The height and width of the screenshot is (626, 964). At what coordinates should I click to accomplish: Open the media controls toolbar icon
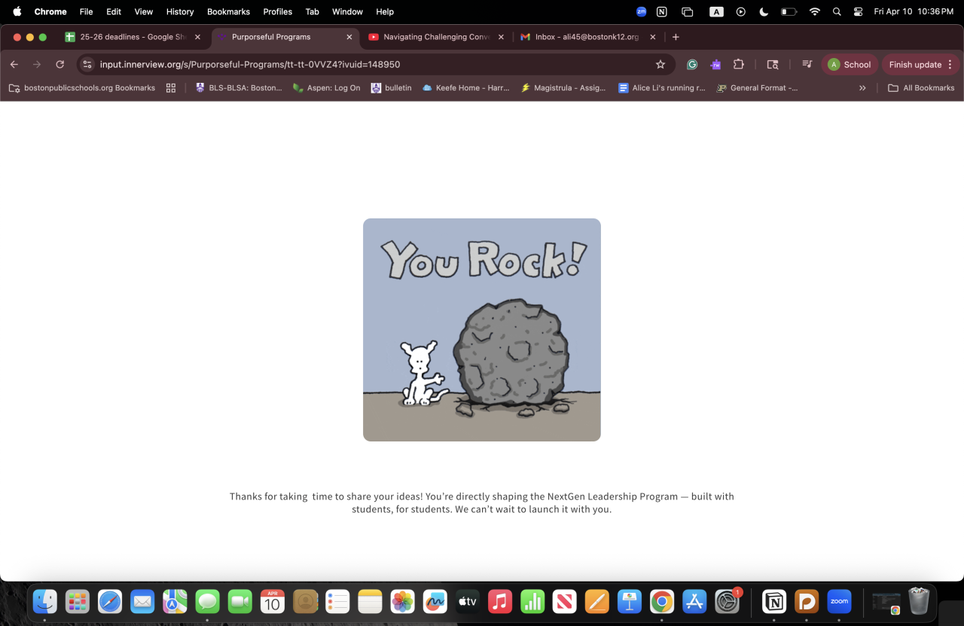click(807, 65)
